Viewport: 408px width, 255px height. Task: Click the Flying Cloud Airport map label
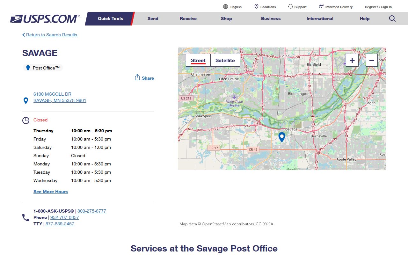pos(234,103)
